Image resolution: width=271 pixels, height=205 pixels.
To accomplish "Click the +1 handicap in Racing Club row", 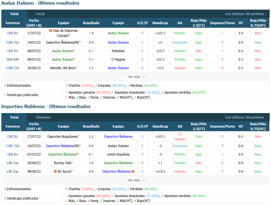I will [x=160, y=163].
